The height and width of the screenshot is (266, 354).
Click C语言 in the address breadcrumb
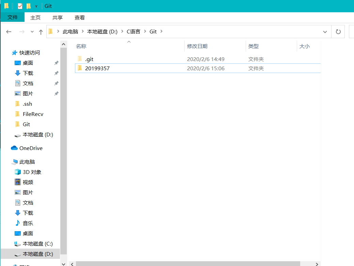[x=134, y=32]
